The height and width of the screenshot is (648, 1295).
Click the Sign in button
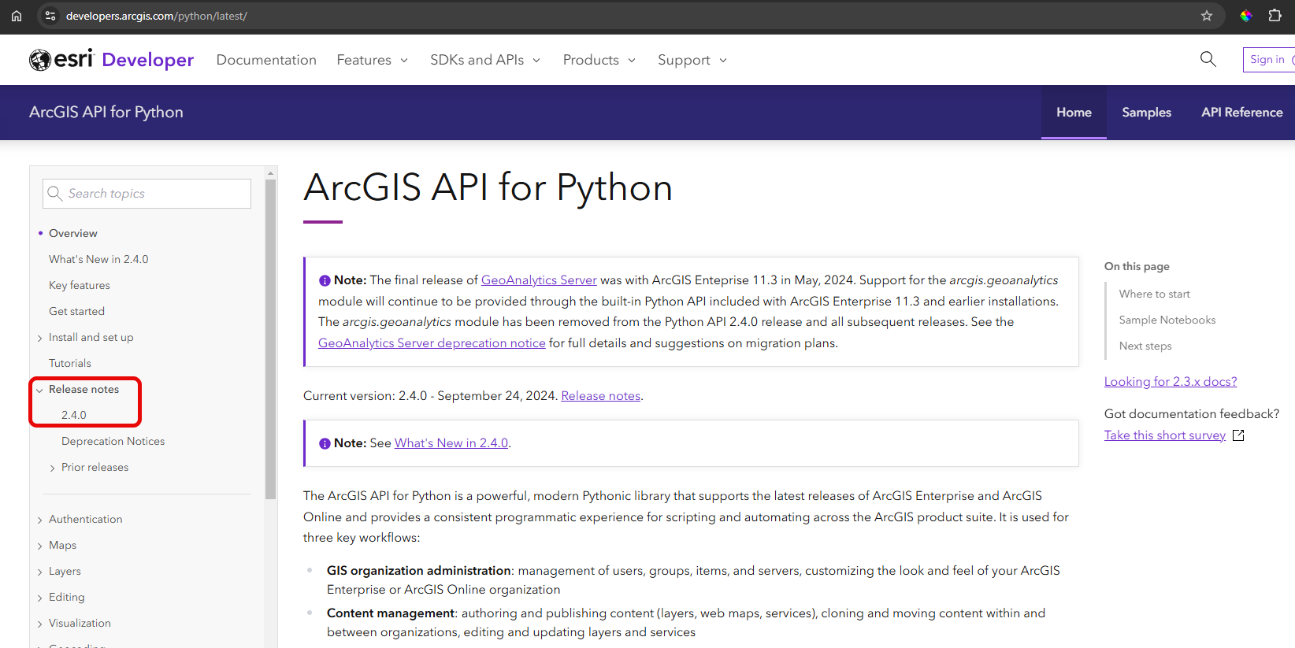[1267, 60]
